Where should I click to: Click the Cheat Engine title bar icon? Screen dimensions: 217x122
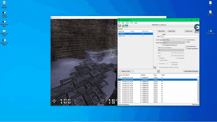[x=119, y=20]
